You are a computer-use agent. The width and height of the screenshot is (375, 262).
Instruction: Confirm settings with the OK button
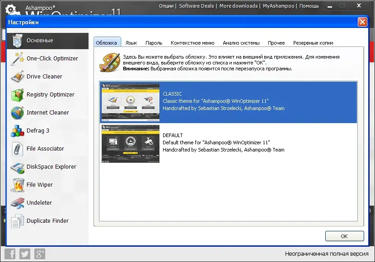pos(344,236)
